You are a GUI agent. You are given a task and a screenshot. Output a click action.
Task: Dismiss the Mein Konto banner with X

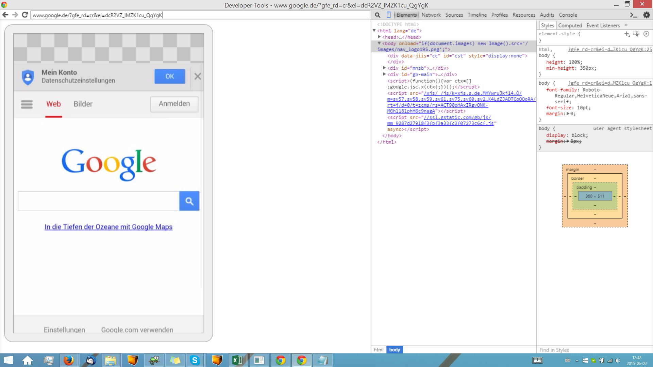(x=198, y=76)
